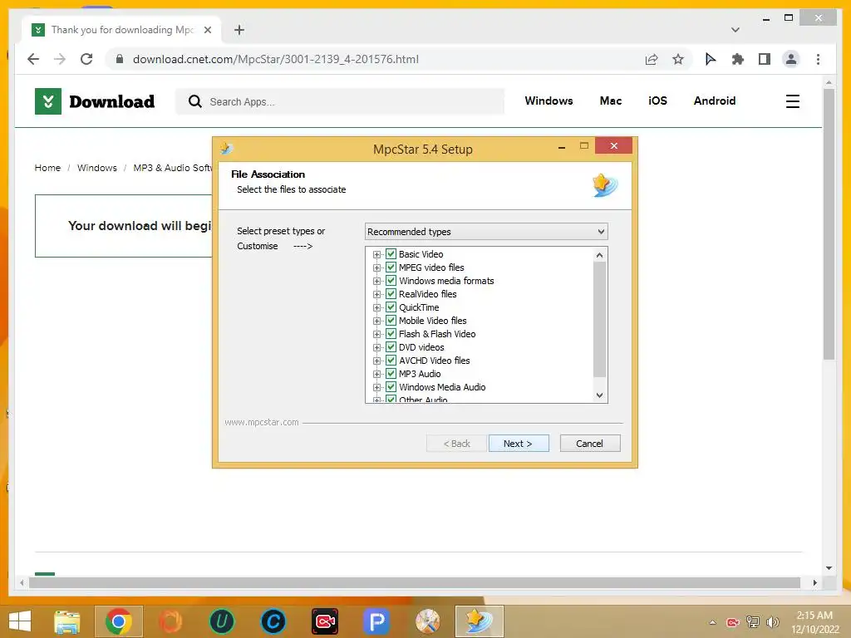Click Chrome's back navigation arrow
The image size is (851, 638).
click(x=33, y=59)
